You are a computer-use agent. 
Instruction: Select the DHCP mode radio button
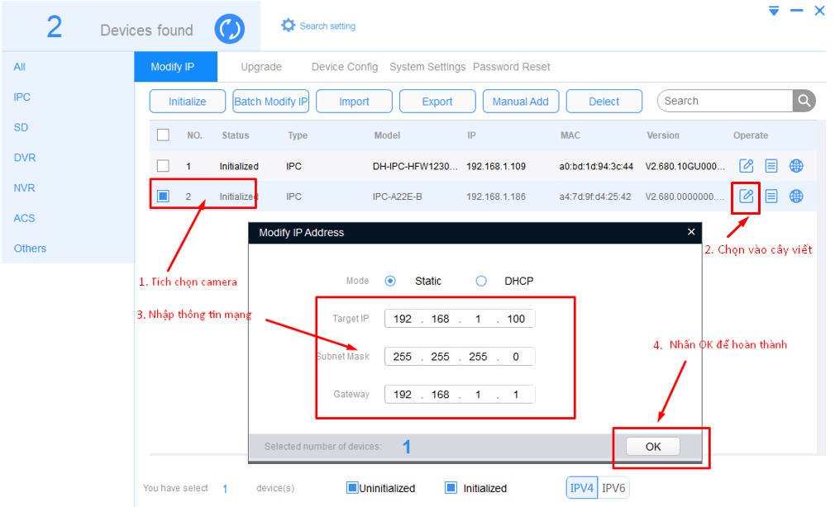click(481, 281)
